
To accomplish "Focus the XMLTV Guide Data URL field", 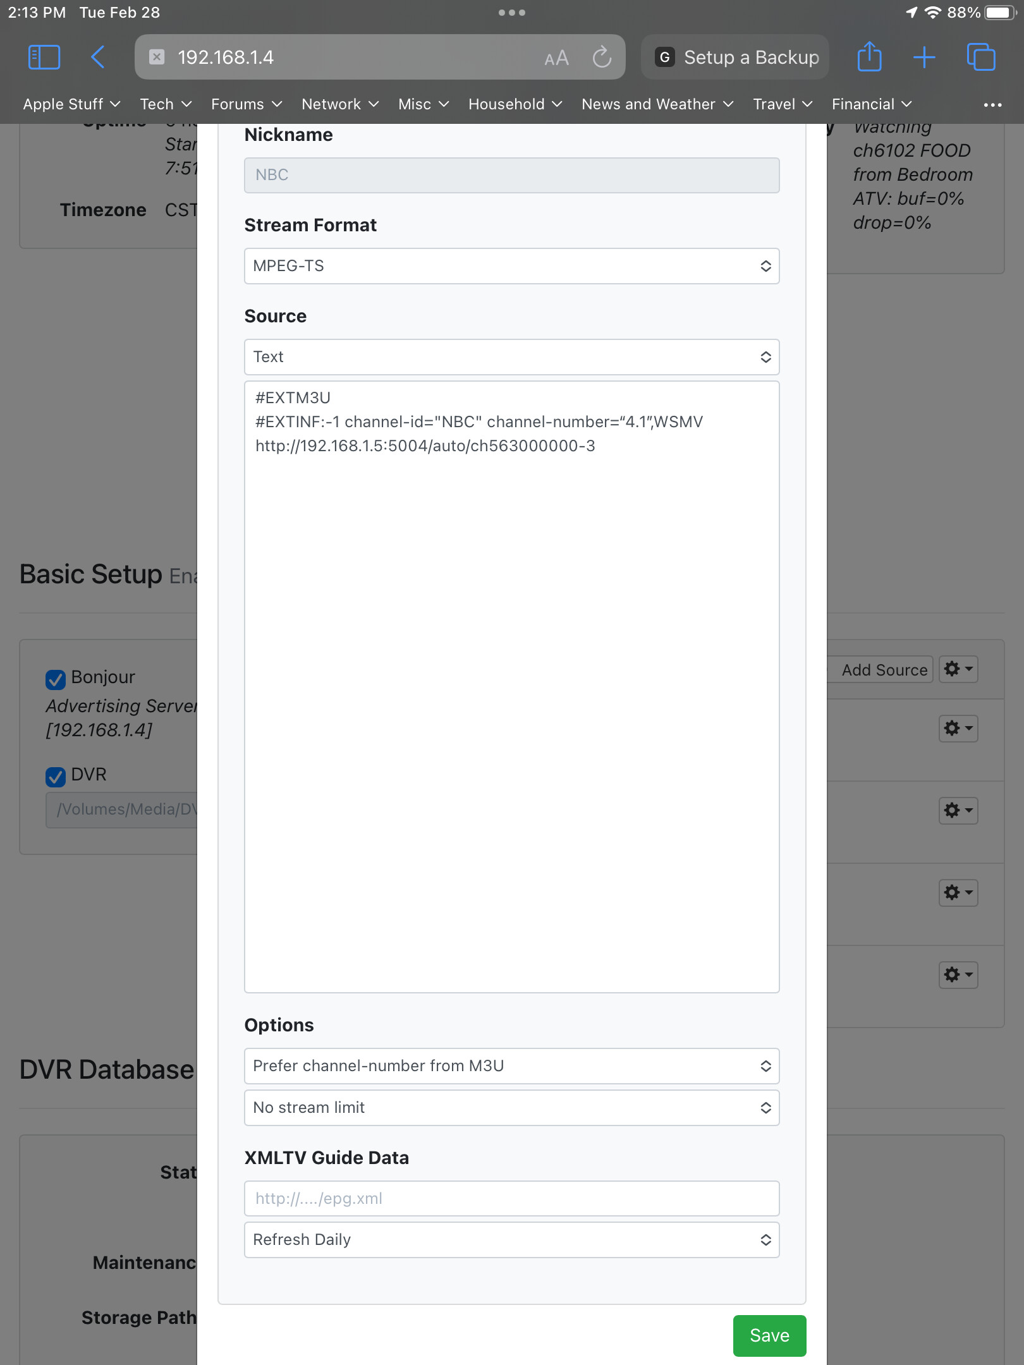I will [511, 1199].
